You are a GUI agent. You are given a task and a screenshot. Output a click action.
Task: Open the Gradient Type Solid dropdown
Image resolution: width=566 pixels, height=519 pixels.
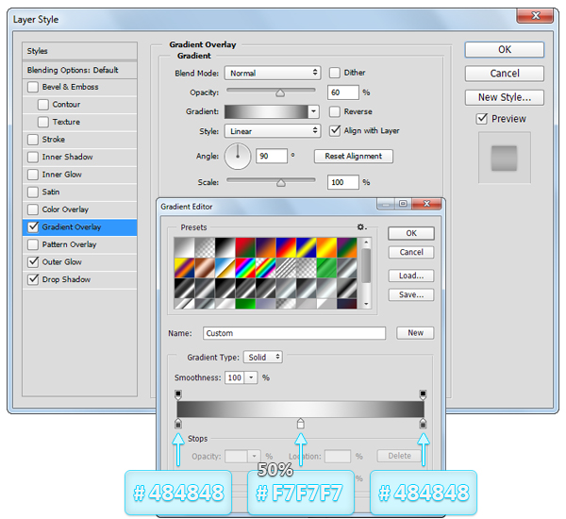(x=262, y=358)
